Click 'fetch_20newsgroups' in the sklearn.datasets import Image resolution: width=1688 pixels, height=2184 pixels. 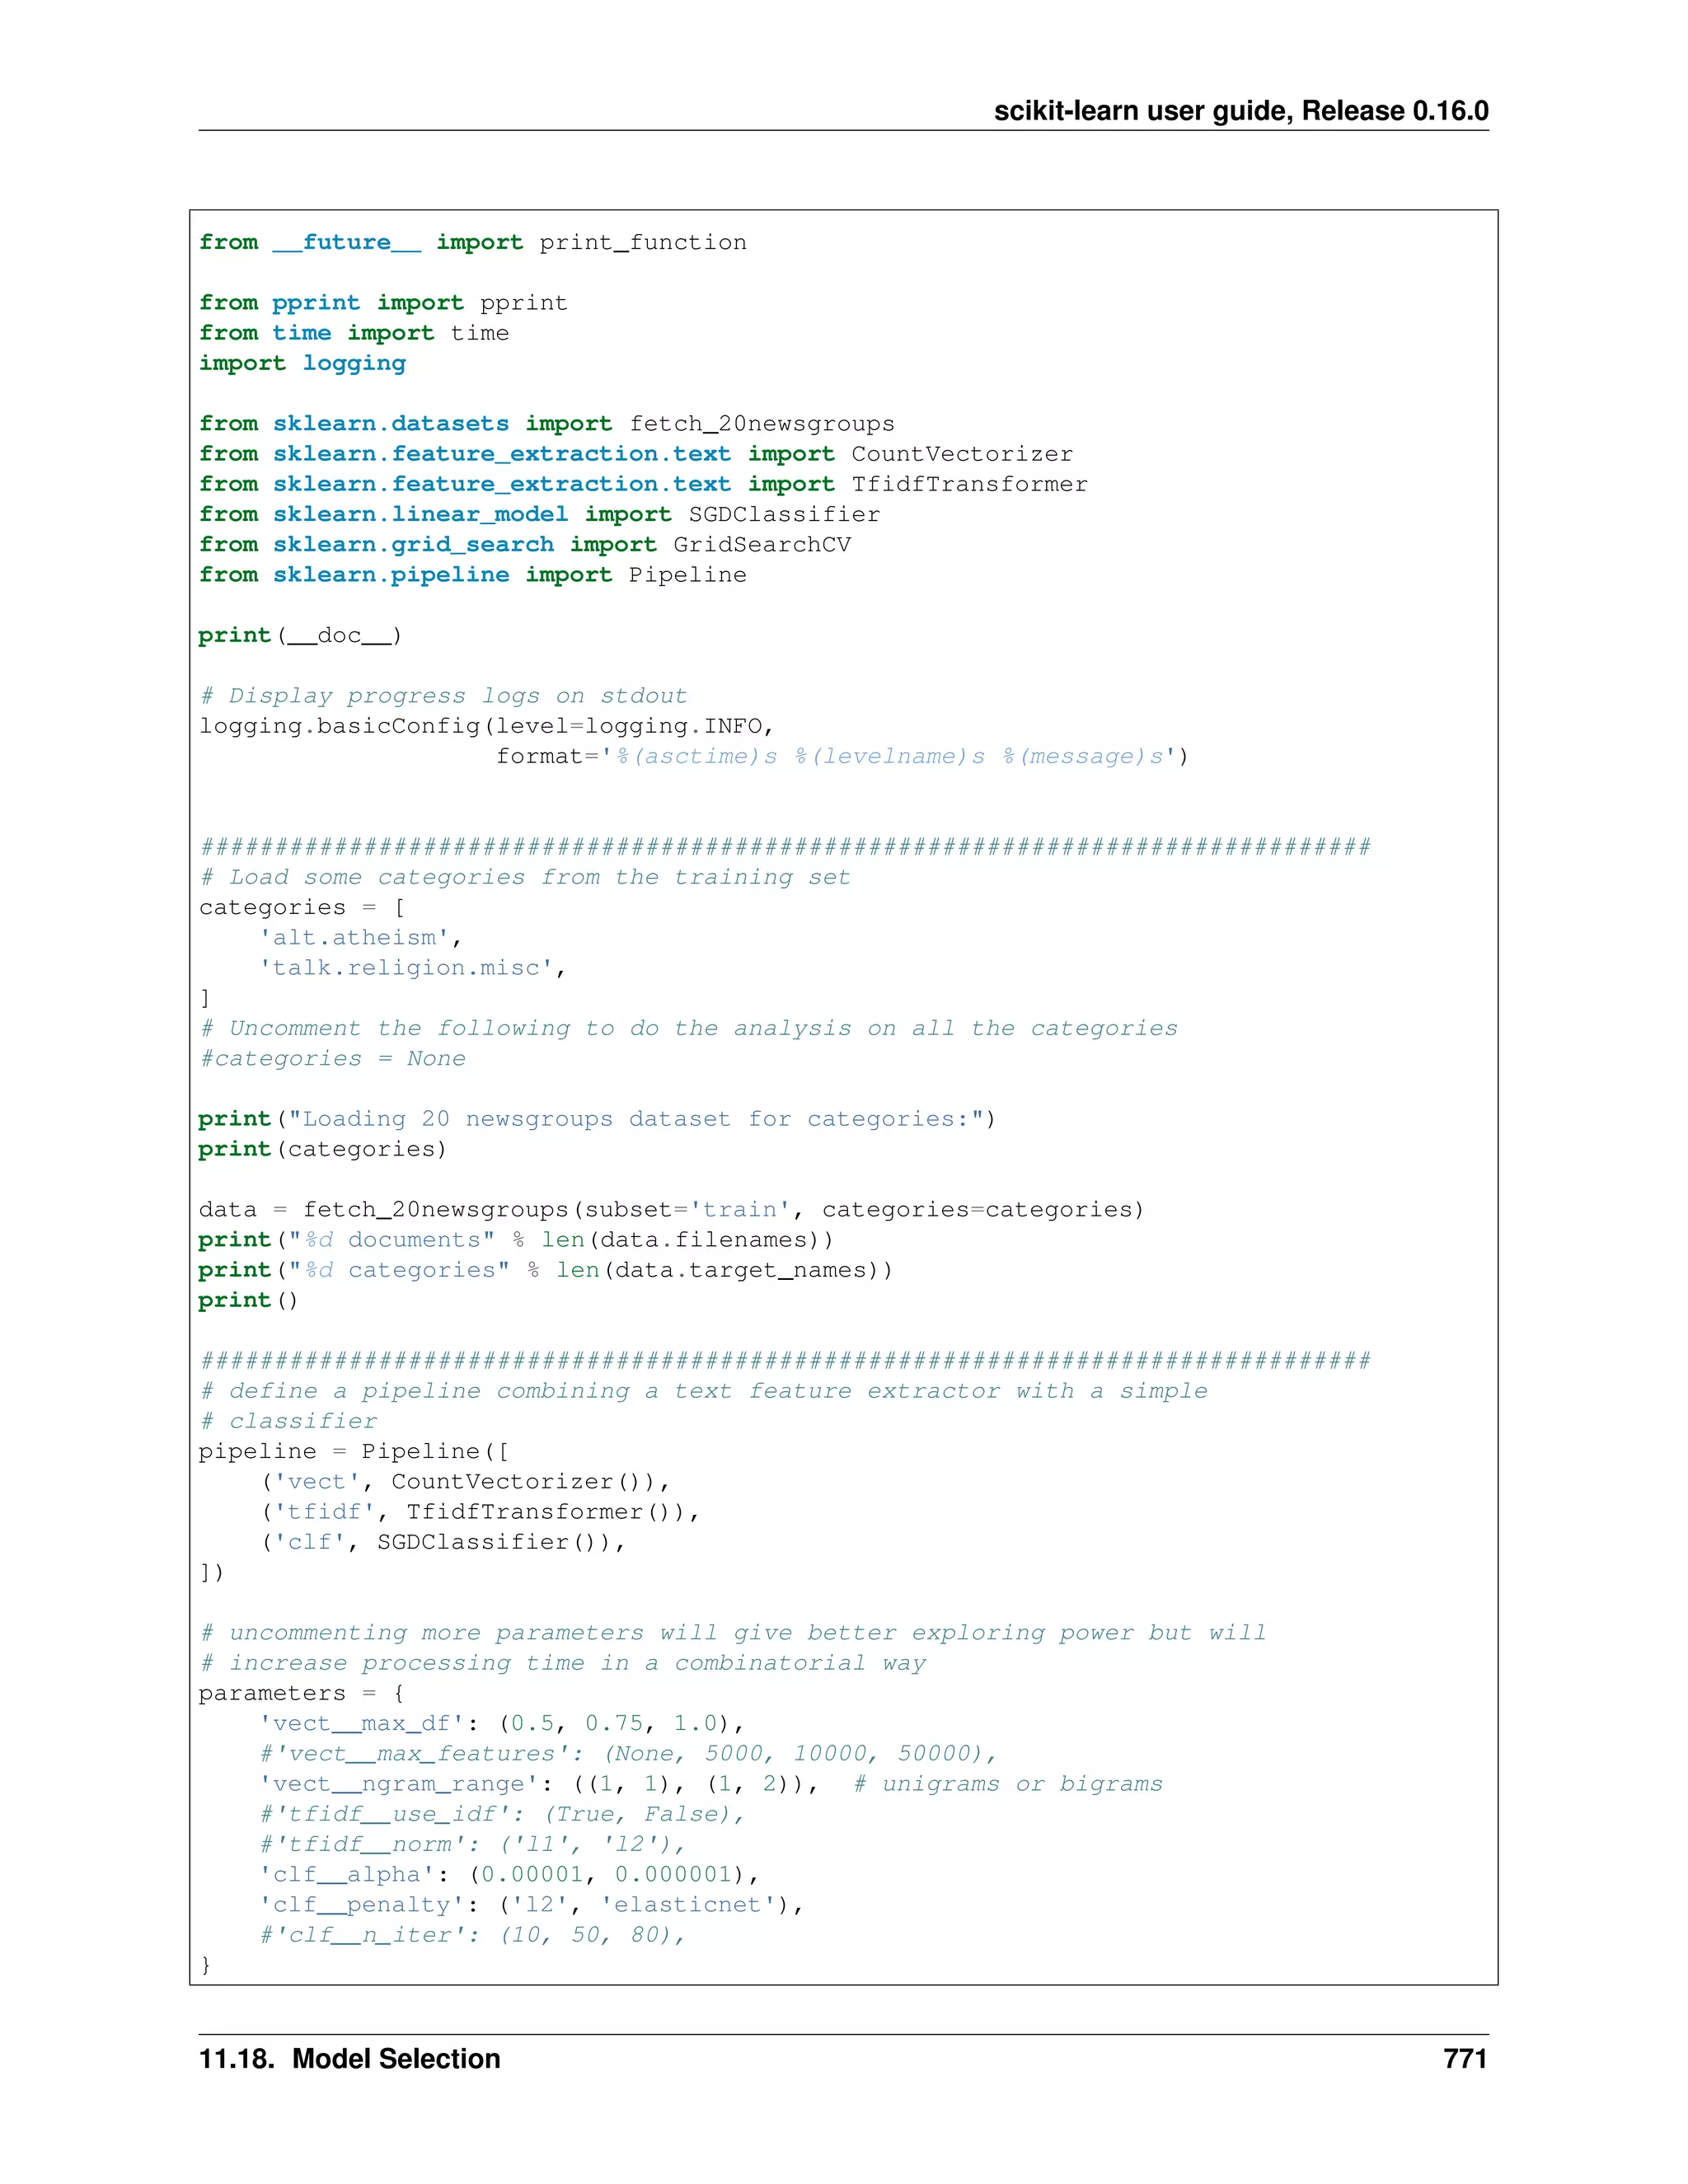click(762, 424)
